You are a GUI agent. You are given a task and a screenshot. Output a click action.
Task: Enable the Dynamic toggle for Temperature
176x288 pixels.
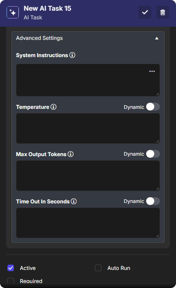153,107
